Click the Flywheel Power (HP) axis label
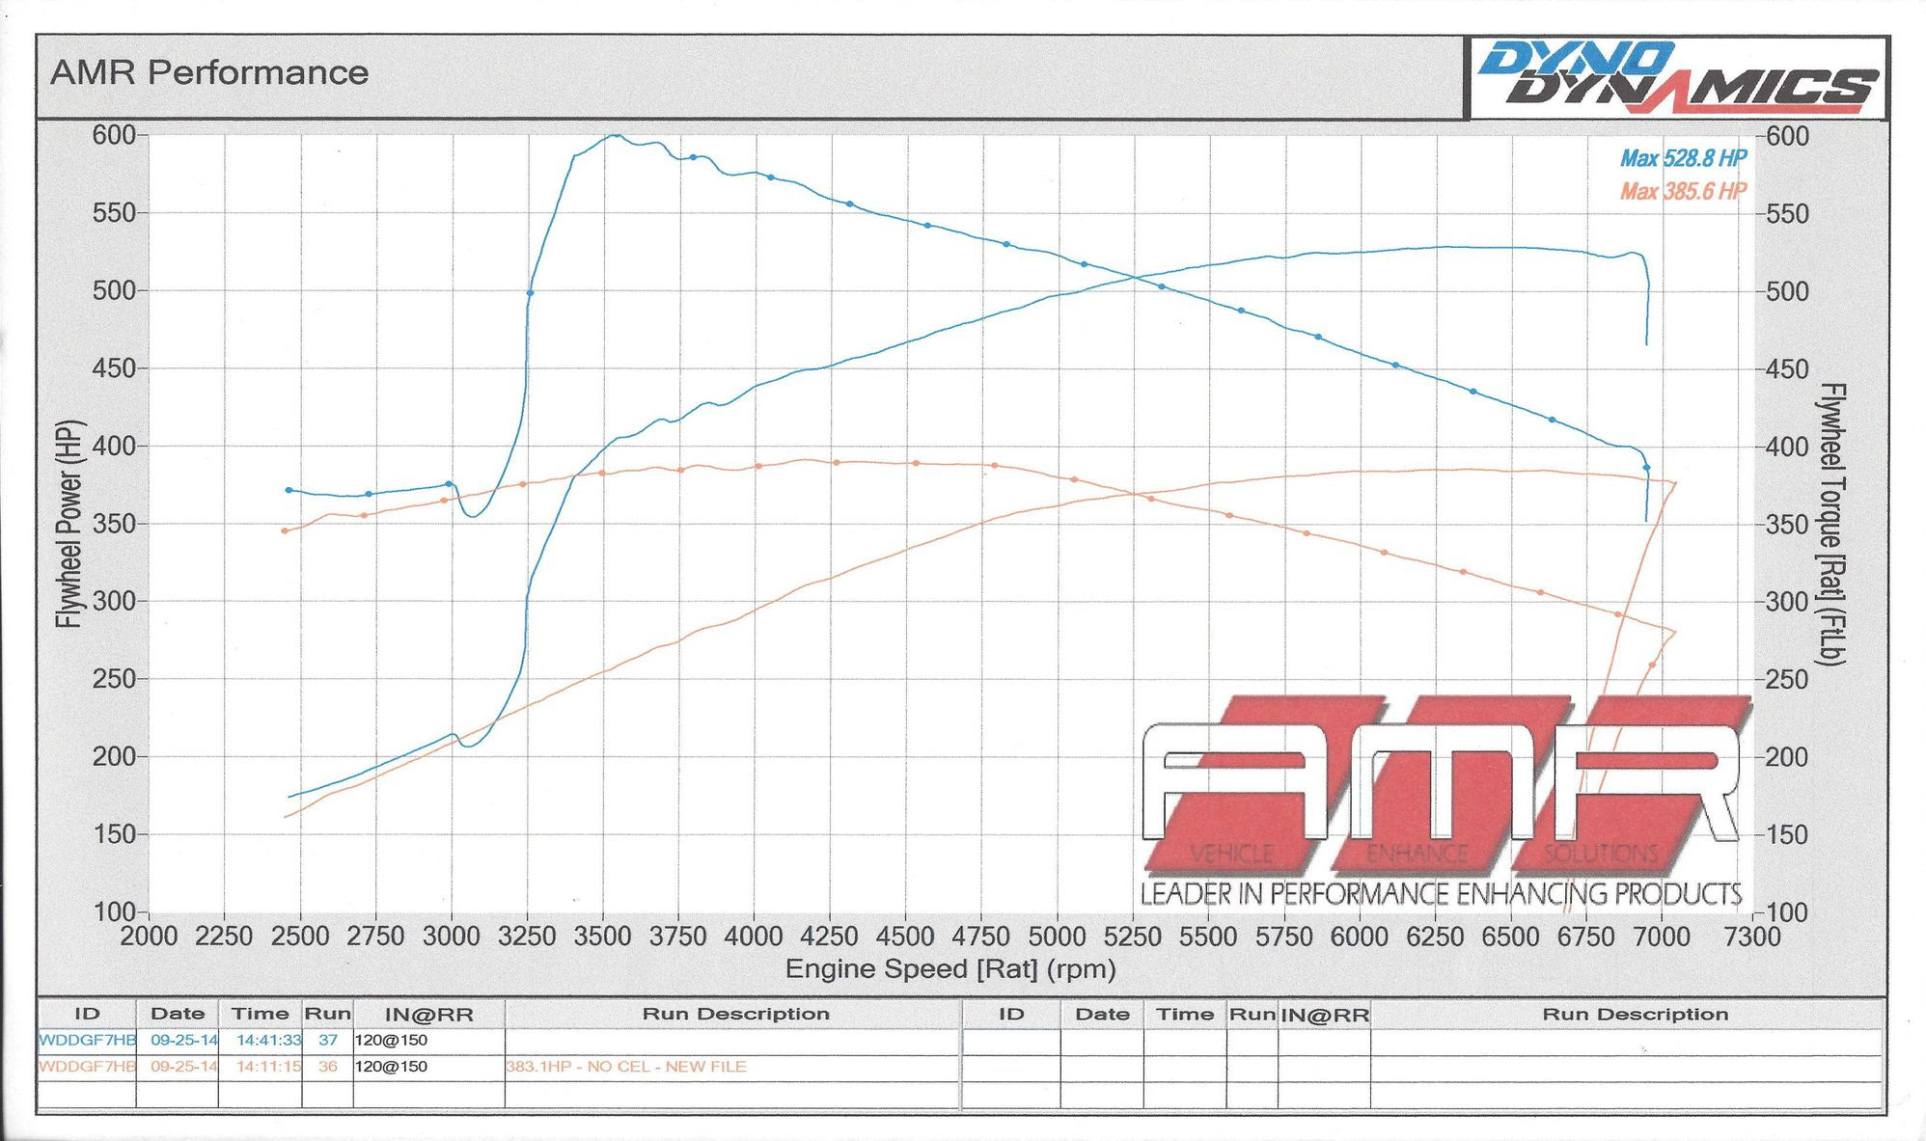The width and height of the screenshot is (1926, 1141). (69, 525)
